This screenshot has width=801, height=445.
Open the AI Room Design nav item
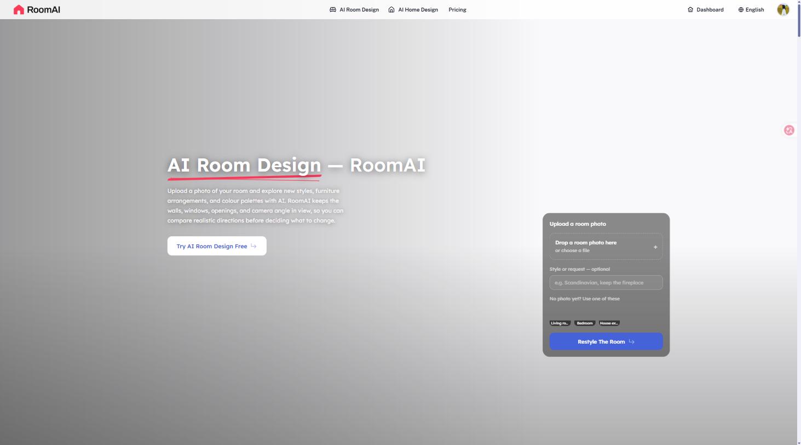click(x=354, y=10)
